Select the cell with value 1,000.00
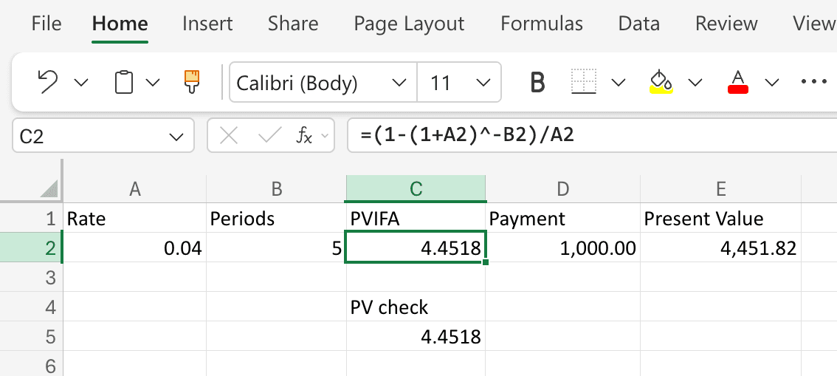This screenshot has width=837, height=376. (x=562, y=247)
